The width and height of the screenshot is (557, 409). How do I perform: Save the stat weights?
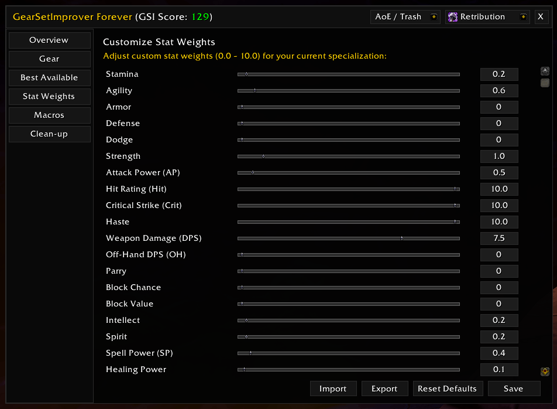pyautogui.click(x=514, y=388)
